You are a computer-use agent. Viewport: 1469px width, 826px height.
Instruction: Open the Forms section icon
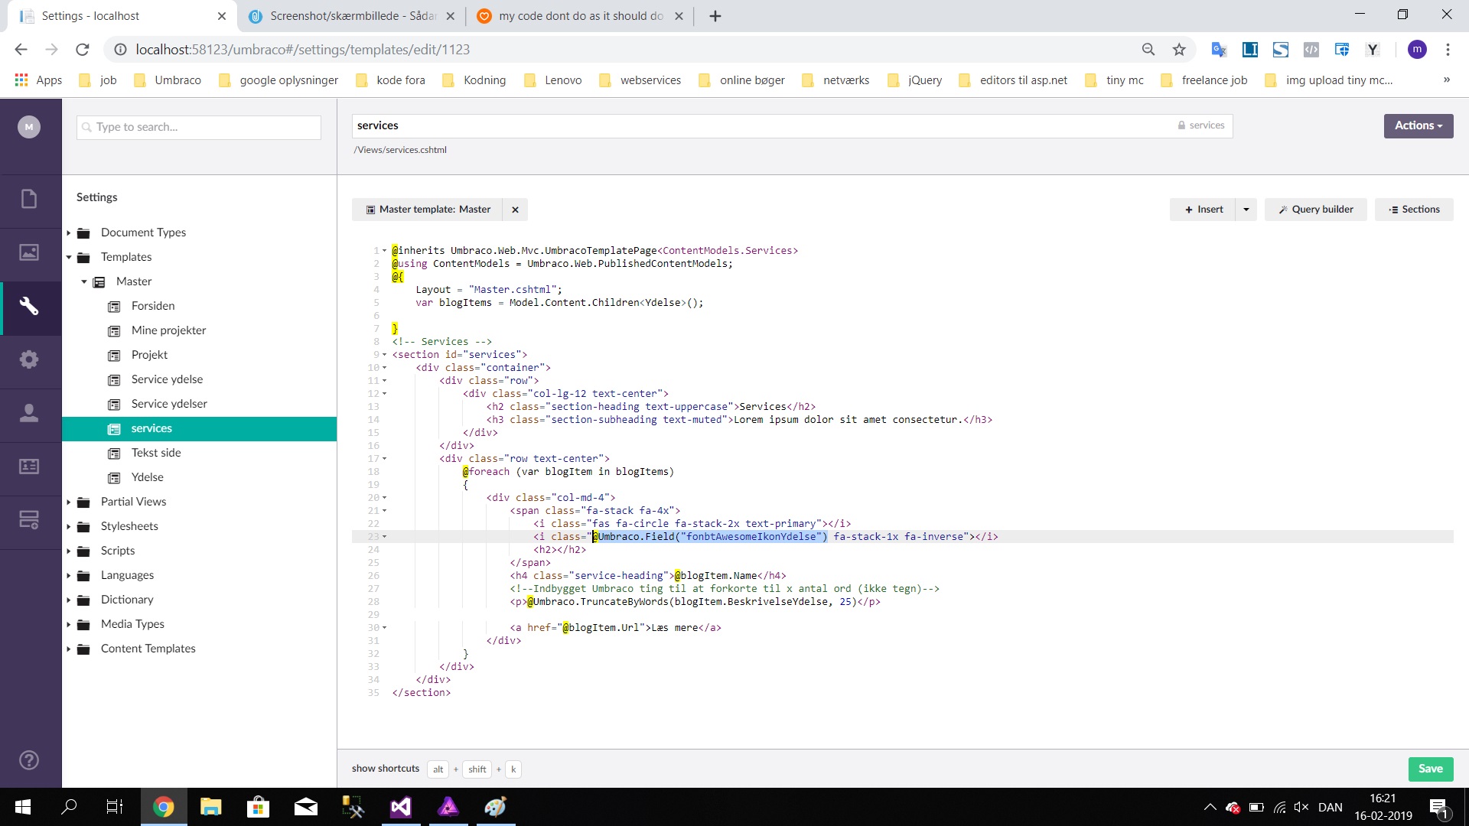pyautogui.click(x=29, y=520)
